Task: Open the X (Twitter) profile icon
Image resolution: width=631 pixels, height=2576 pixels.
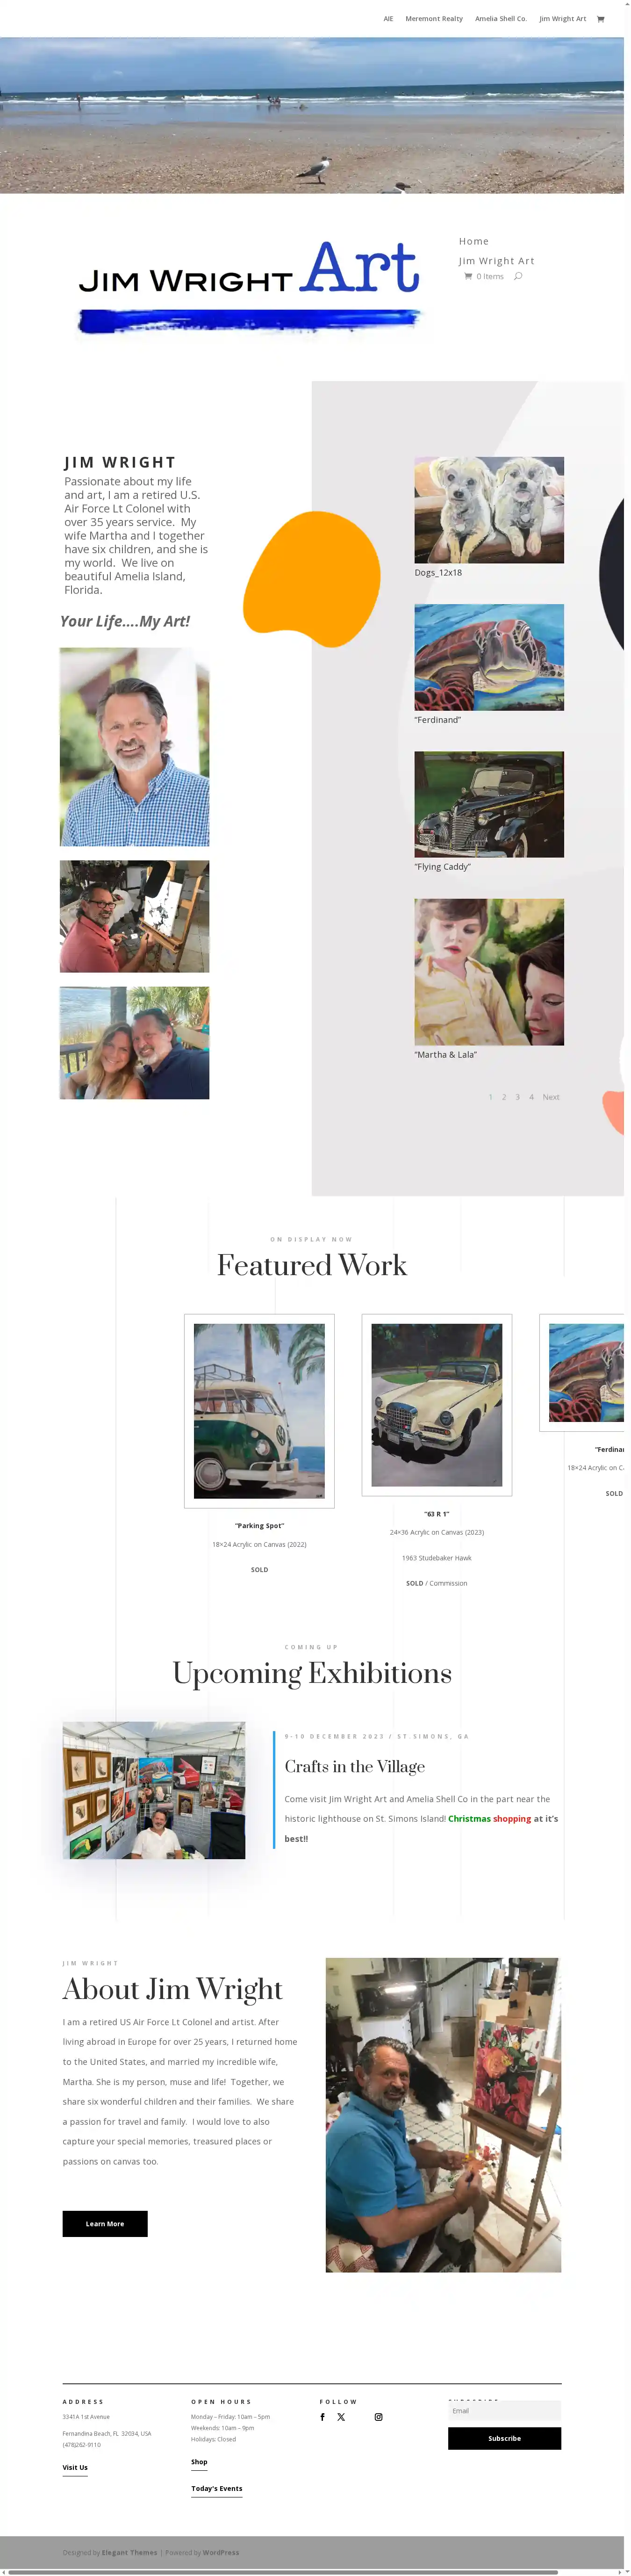Action: [x=341, y=2417]
